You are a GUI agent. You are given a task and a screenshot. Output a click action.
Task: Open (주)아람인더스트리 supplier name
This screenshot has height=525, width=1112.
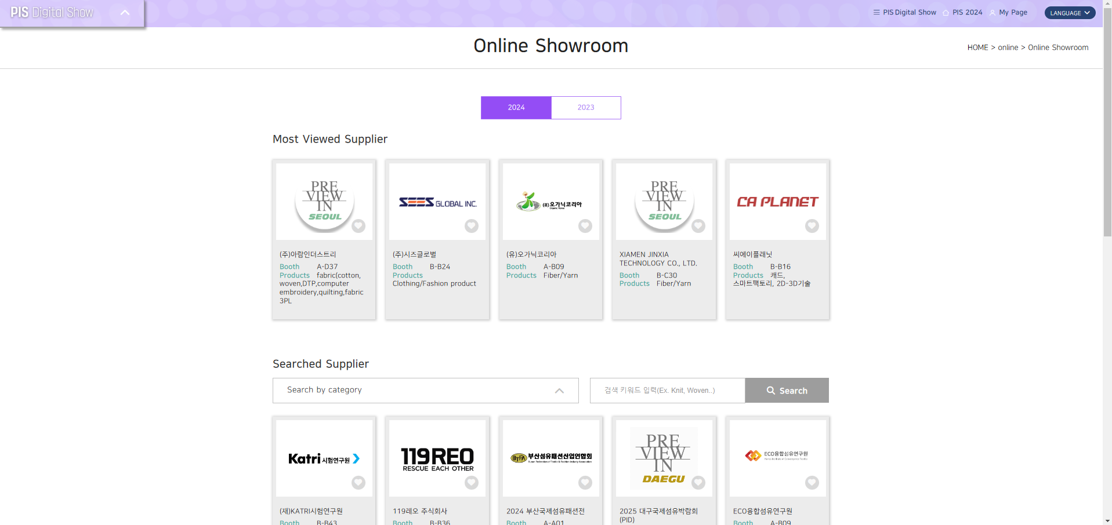pyautogui.click(x=308, y=254)
